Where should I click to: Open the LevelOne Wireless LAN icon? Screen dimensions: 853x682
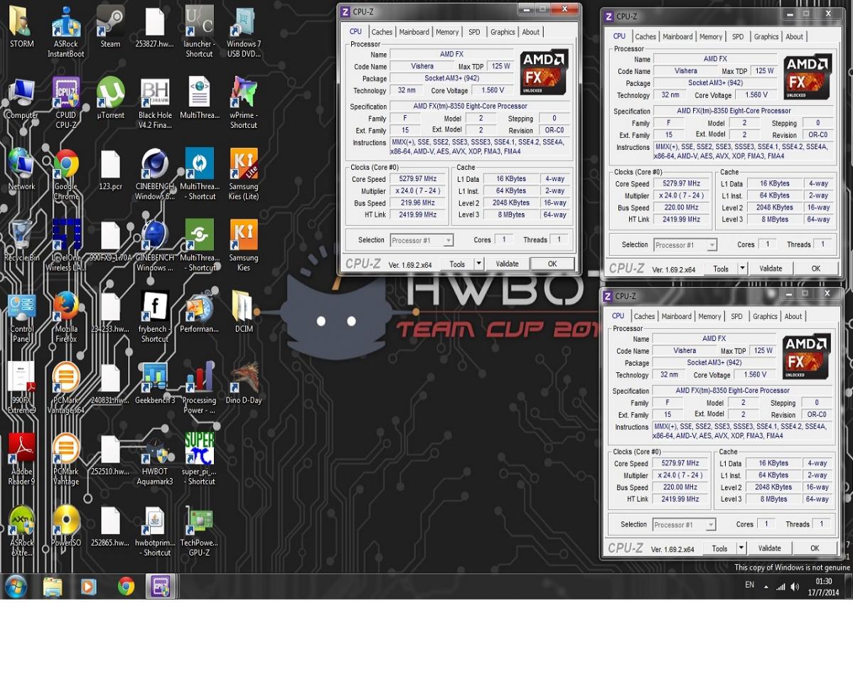point(66,246)
